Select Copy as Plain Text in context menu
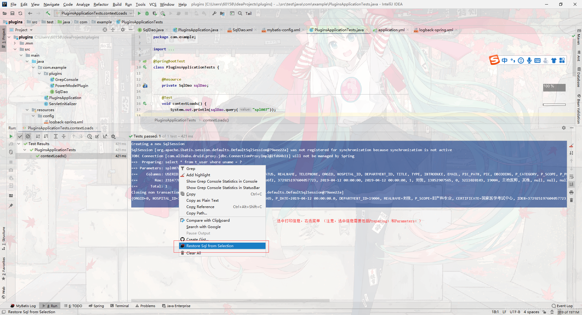This screenshot has height=315, width=582. (222, 201)
